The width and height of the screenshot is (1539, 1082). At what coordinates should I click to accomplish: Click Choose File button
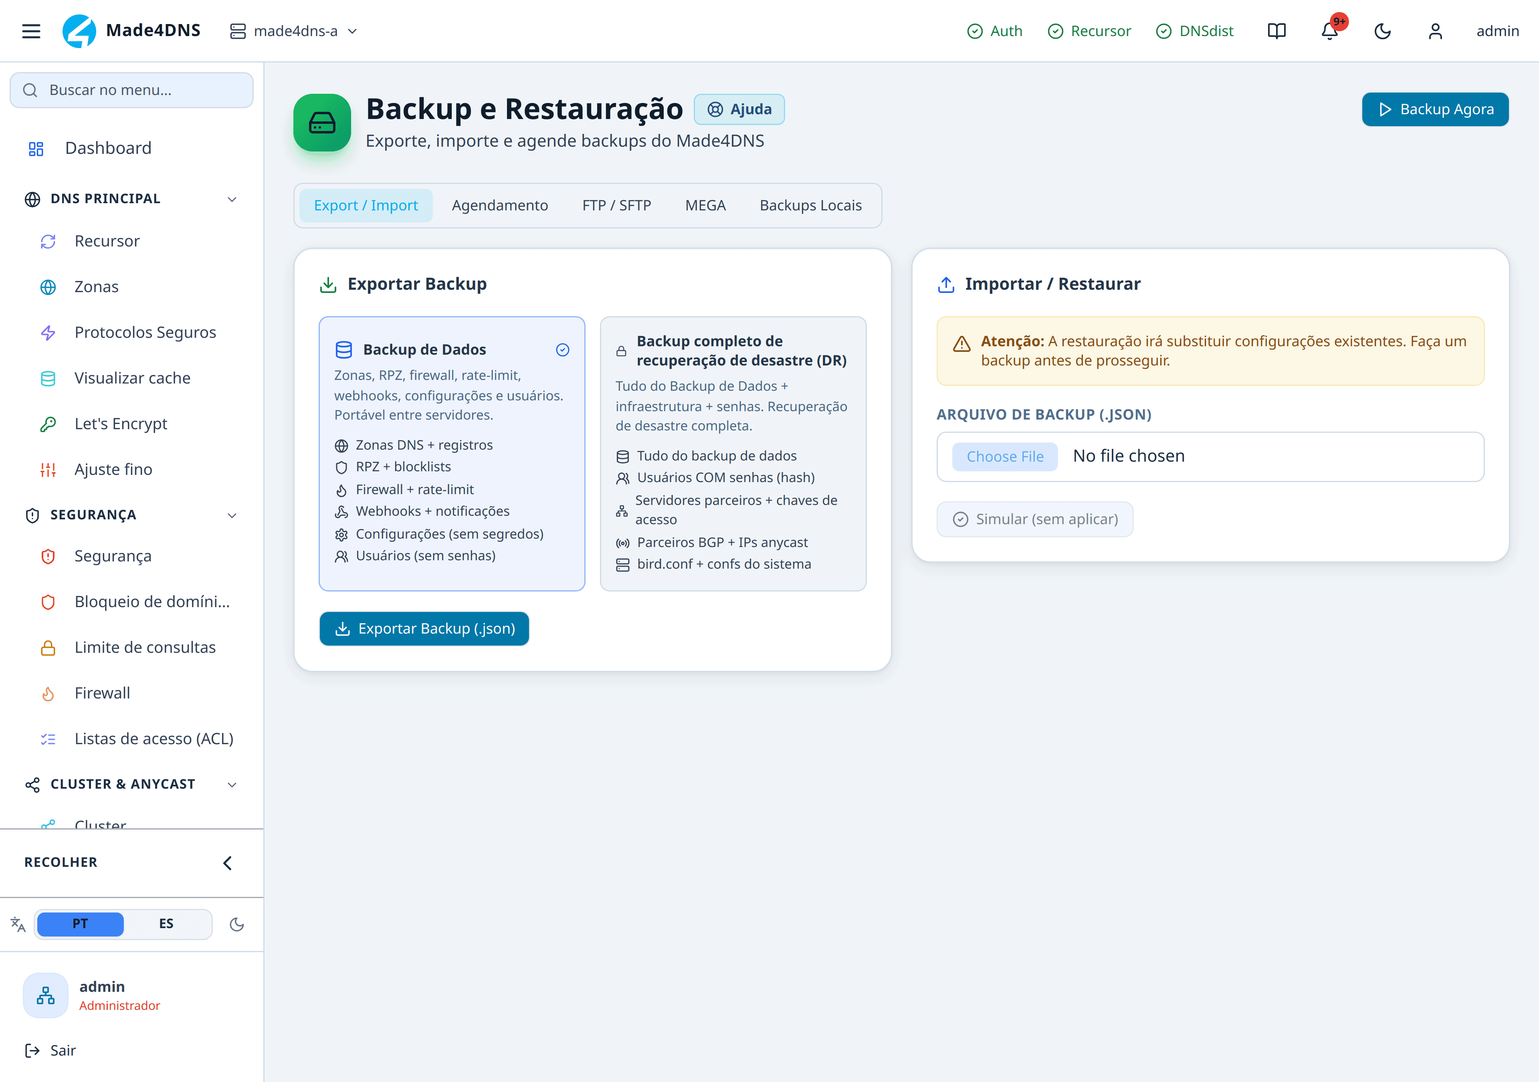(x=1005, y=456)
